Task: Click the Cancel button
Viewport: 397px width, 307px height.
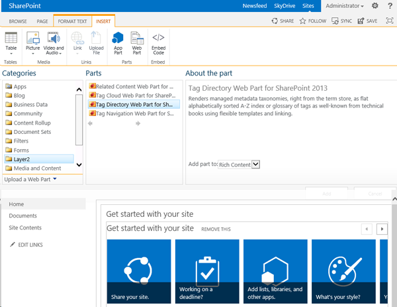Action: click(375, 194)
